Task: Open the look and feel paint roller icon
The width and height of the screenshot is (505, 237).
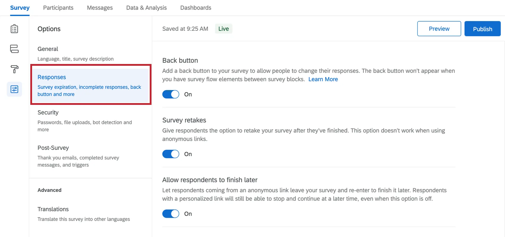Action: (14, 69)
